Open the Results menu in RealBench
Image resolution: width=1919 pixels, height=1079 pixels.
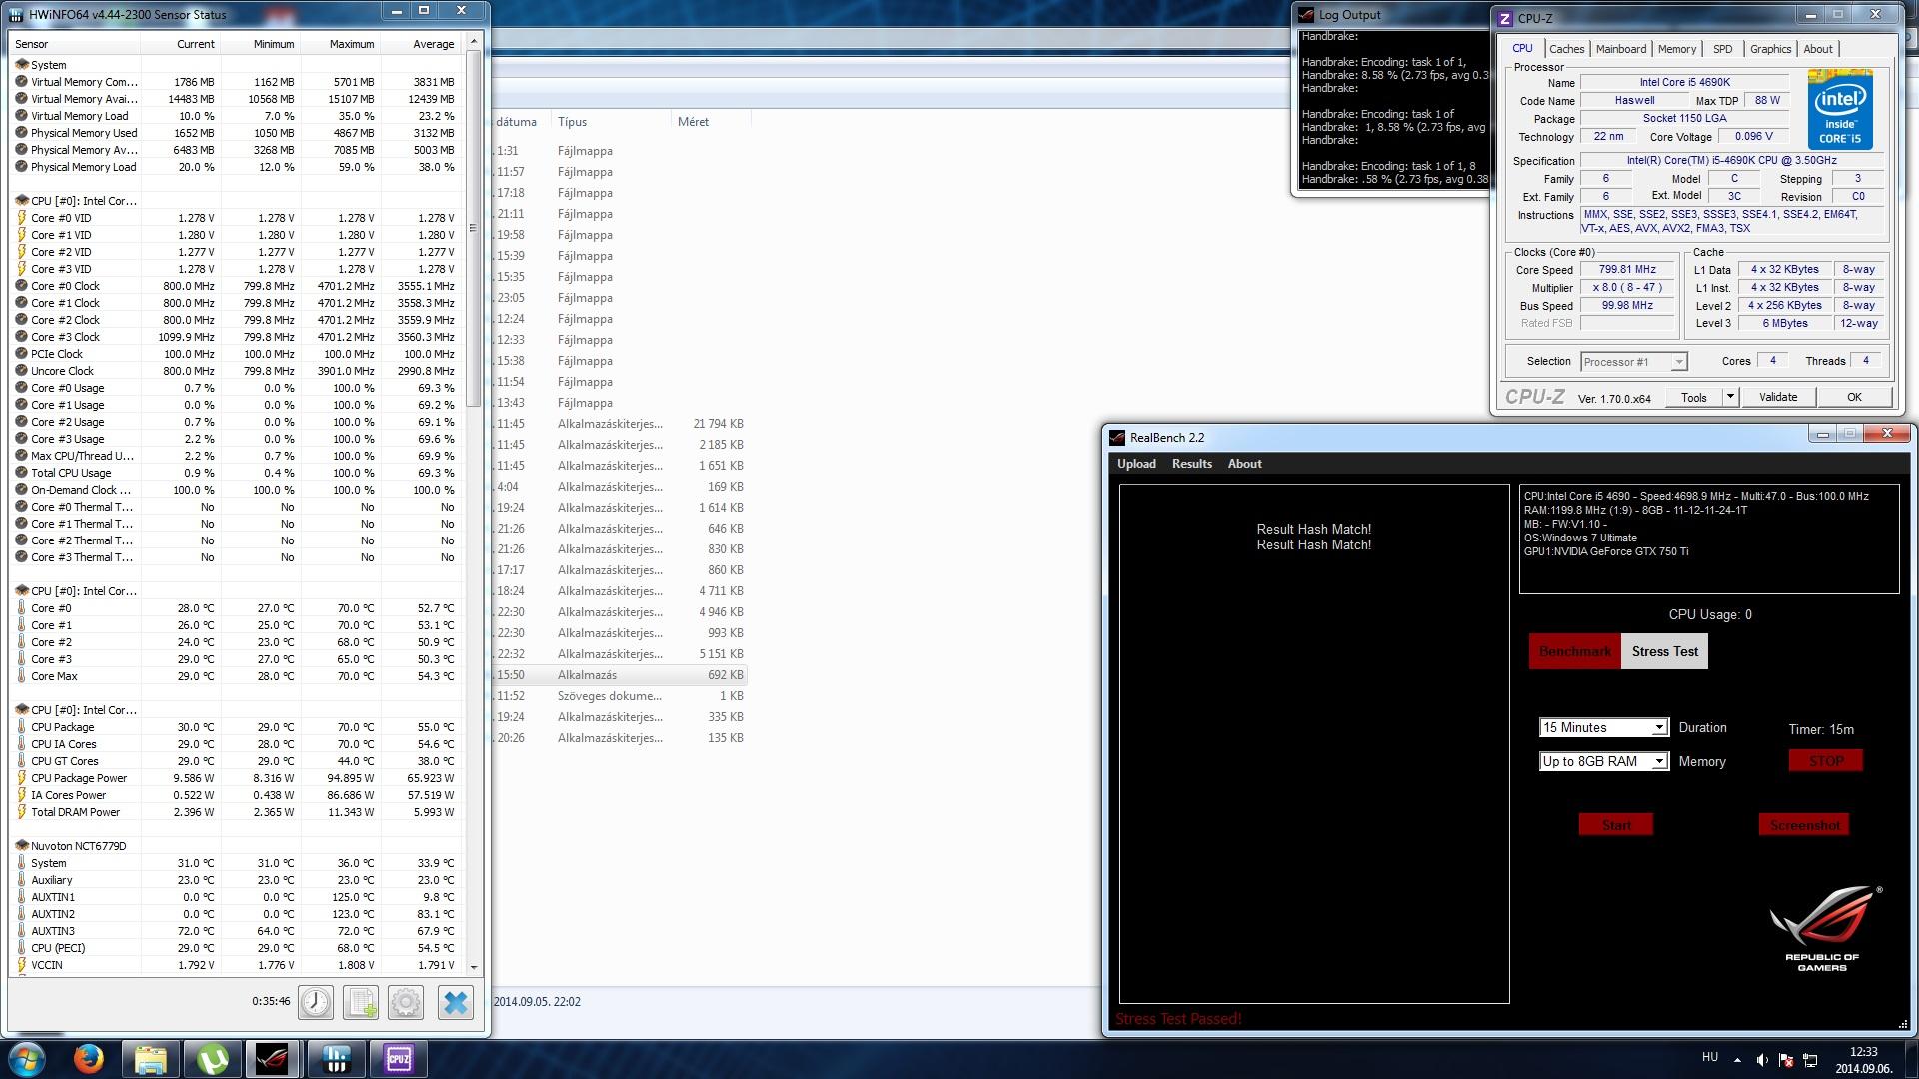pyautogui.click(x=1191, y=464)
